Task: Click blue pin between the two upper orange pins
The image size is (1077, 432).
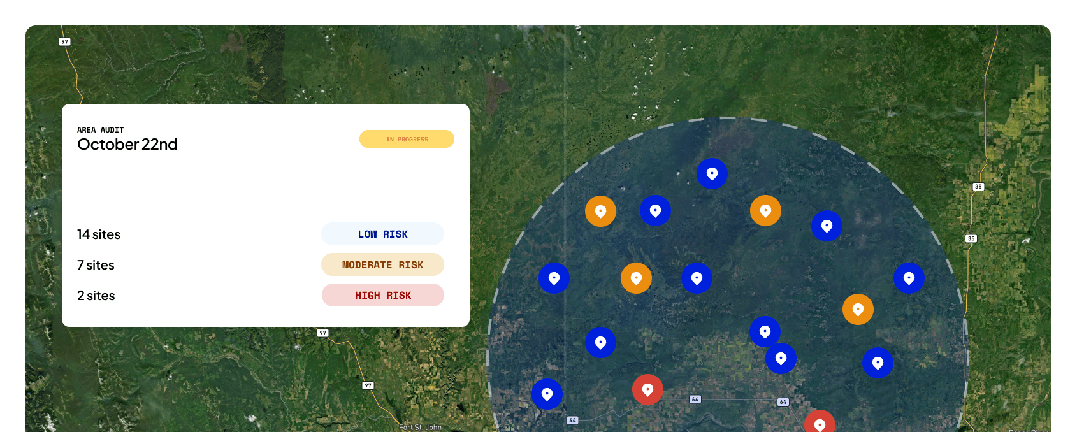Action: tap(655, 211)
